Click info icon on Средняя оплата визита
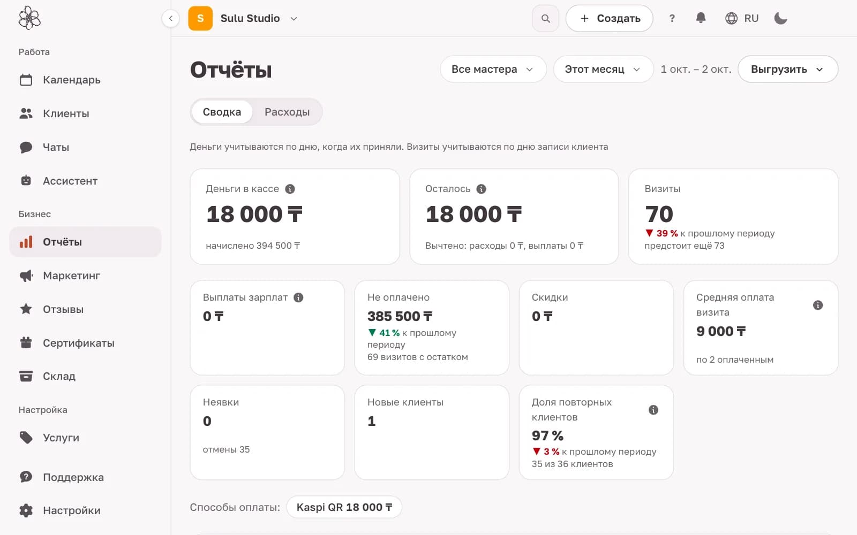 click(818, 305)
